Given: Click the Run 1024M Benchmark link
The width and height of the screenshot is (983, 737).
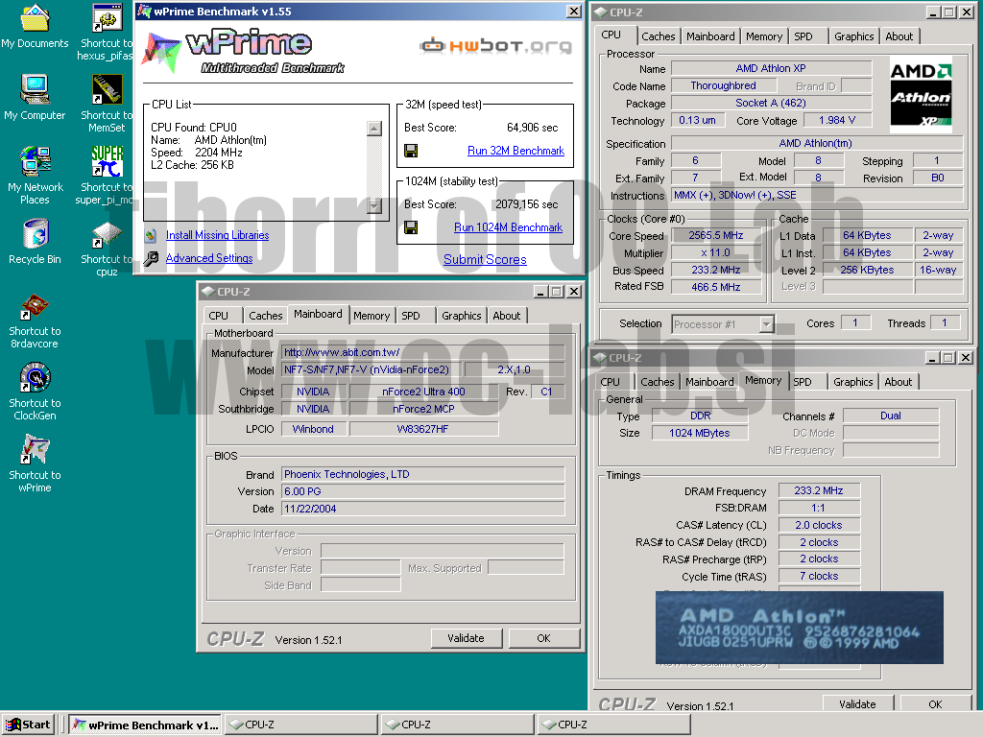Looking at the screenshot, I should pos(509,227).
